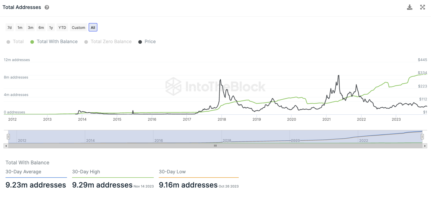The height and width of the screenshot is (197, 431).
Task: Click the navigator scrollbar grip
Action: (215, 146)
